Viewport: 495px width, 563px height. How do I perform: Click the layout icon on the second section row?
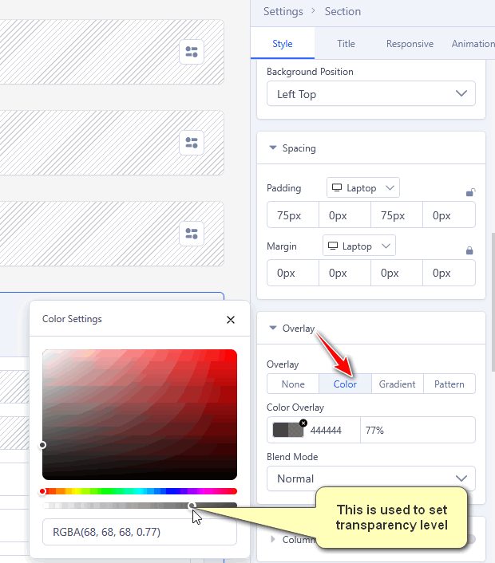click(x=192, y=143)
